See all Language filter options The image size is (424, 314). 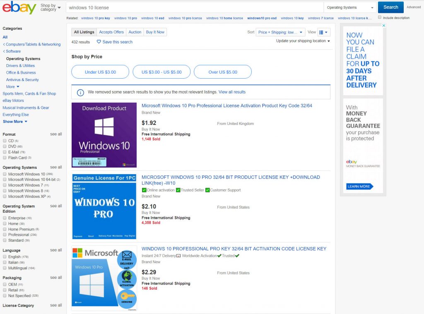56,250
